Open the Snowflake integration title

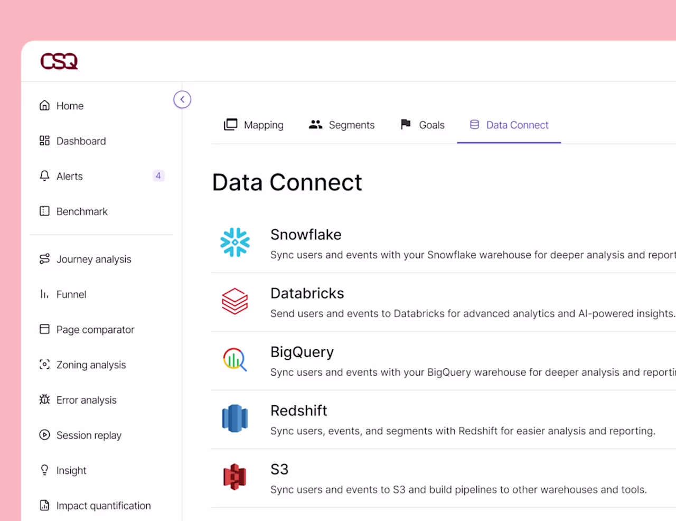click(x=306, y=235)
